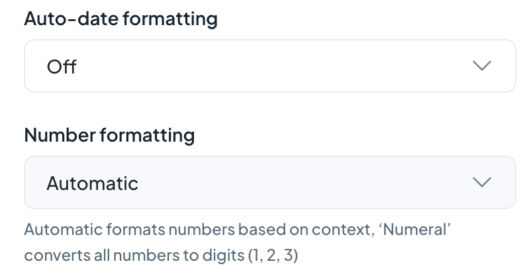Click the word 'context' in the helper description

click(341, 229)
